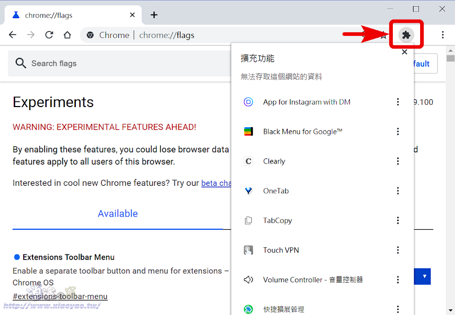Open more options for Touch VPN

(x=398, y=250)
